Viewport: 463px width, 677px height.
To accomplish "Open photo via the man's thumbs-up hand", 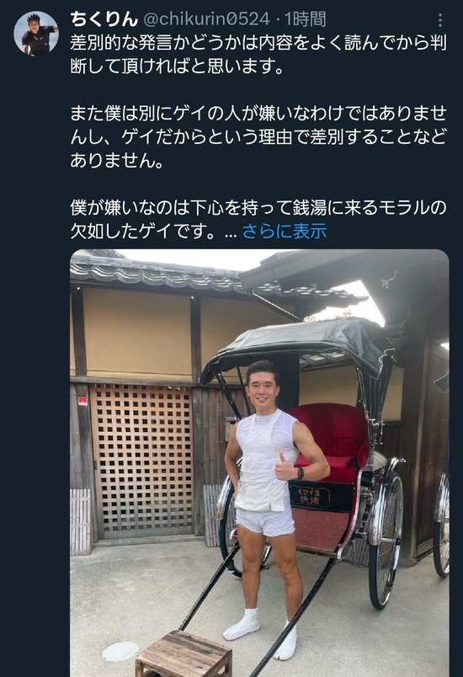I will (x=284, y=467).
